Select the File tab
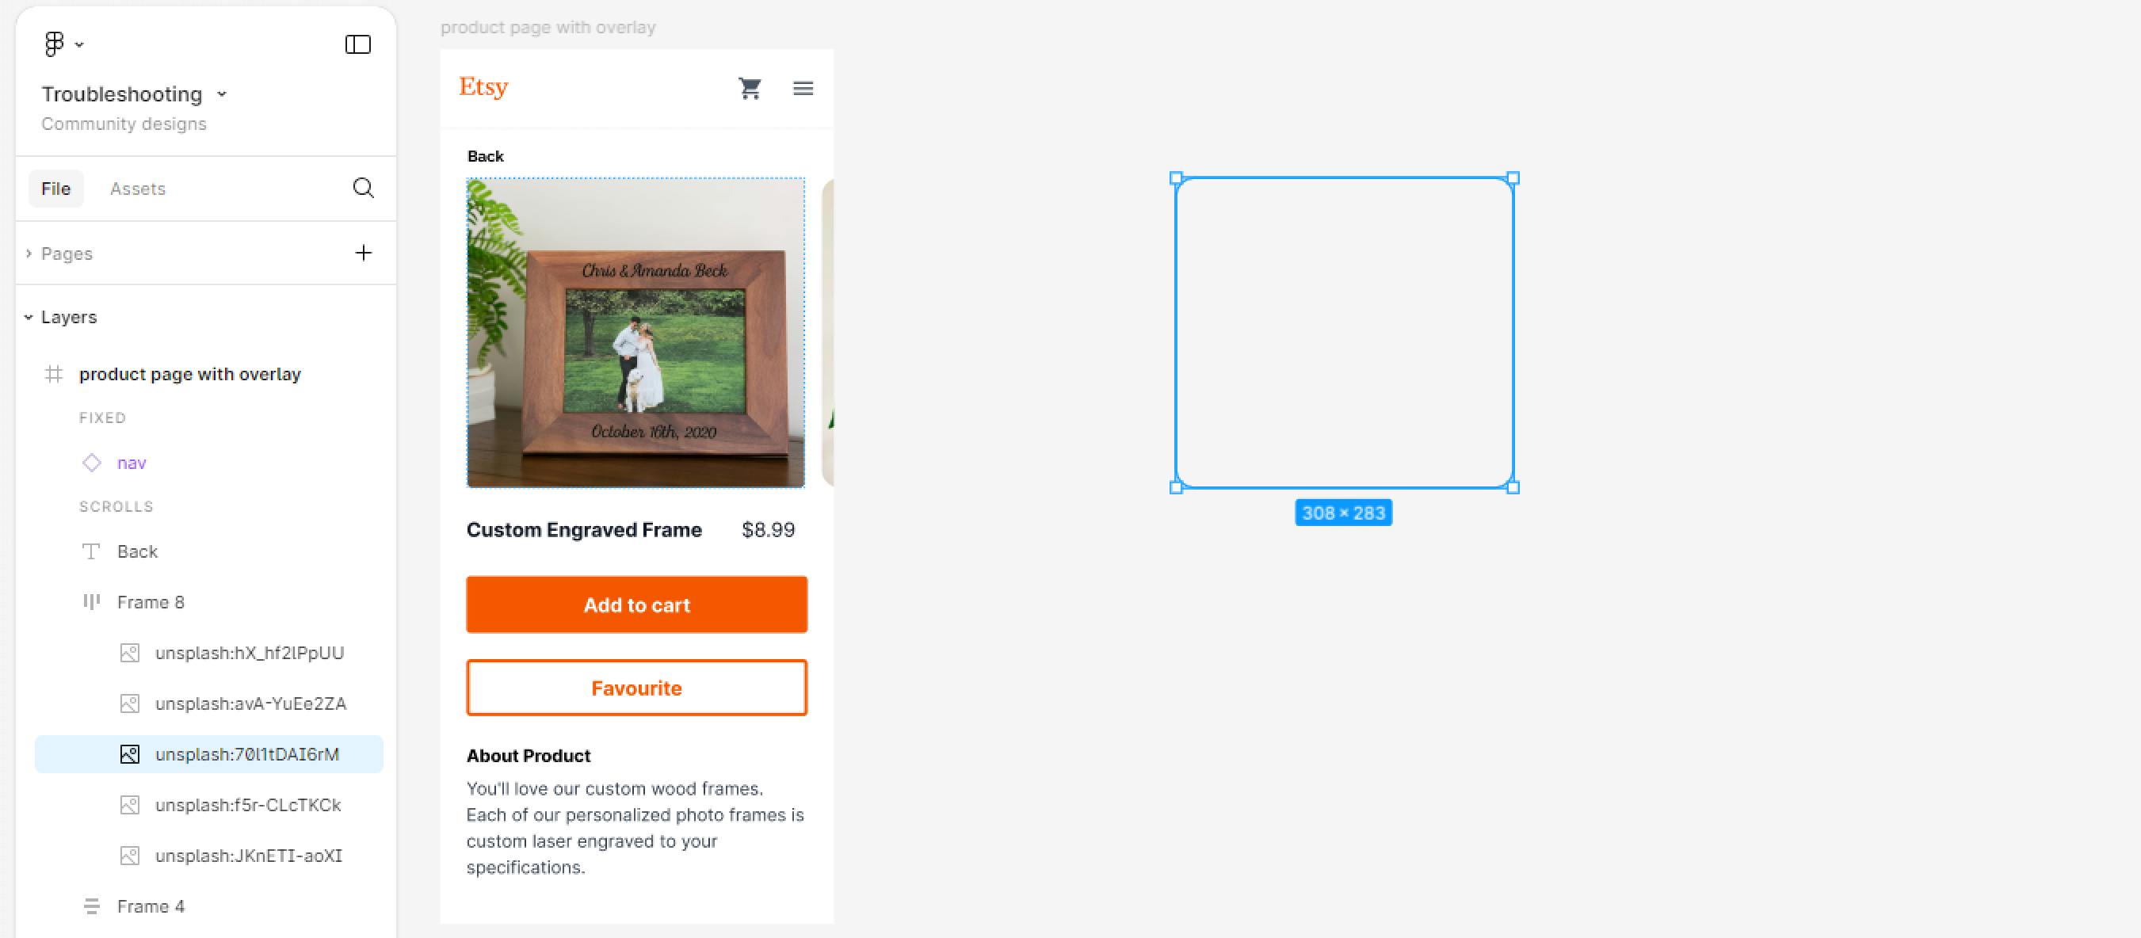 (x=55, y=189)
